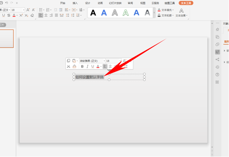Image resolution: width=229 pixels, height=157 pixels.
Task: Click the floating toolbar font name box
Action: point(92,61)
